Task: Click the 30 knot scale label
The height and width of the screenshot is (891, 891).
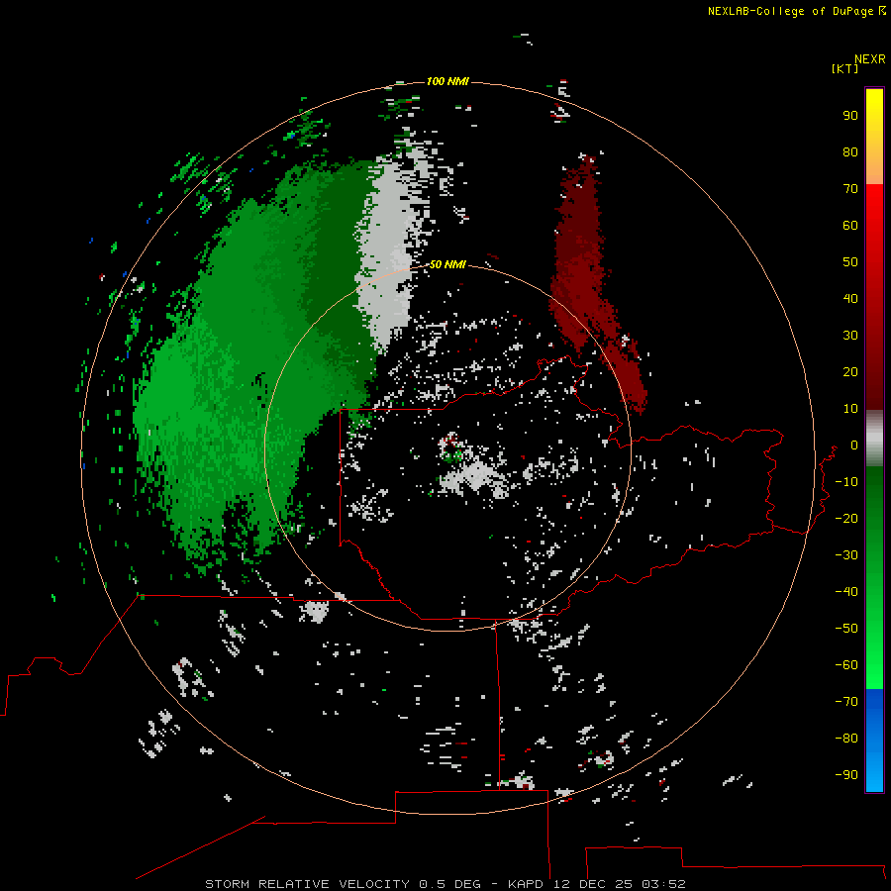Action: point(850,336)
